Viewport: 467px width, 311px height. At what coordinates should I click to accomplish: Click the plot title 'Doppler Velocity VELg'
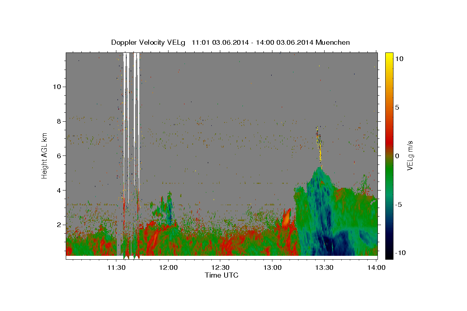click(149, 42)
